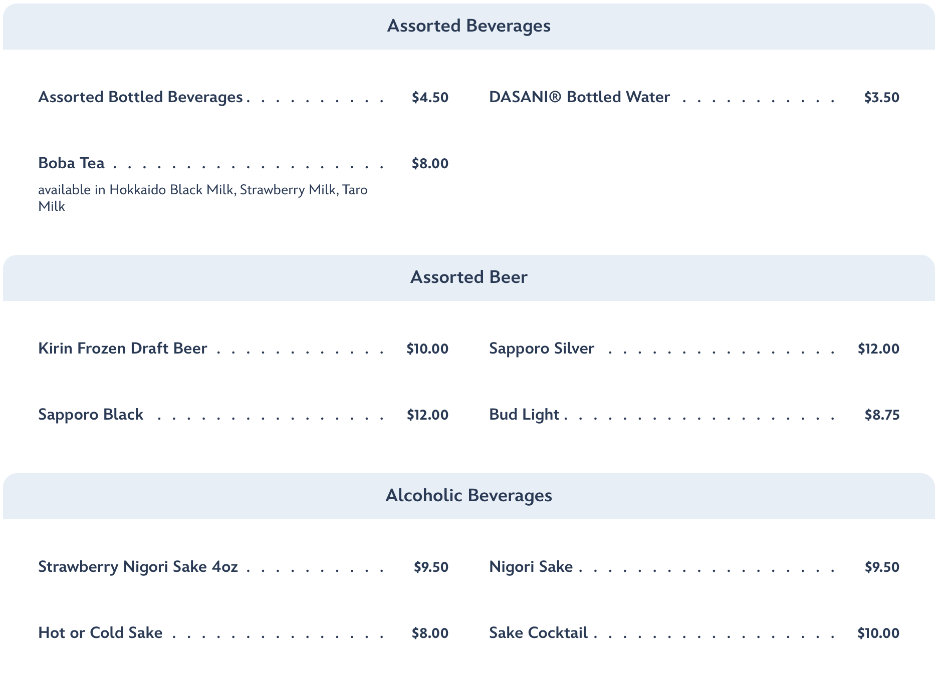Viewport: 939px width, 674px height.
Task: Click the Sake Cocktail item
Action: click(x=538, y=633)
